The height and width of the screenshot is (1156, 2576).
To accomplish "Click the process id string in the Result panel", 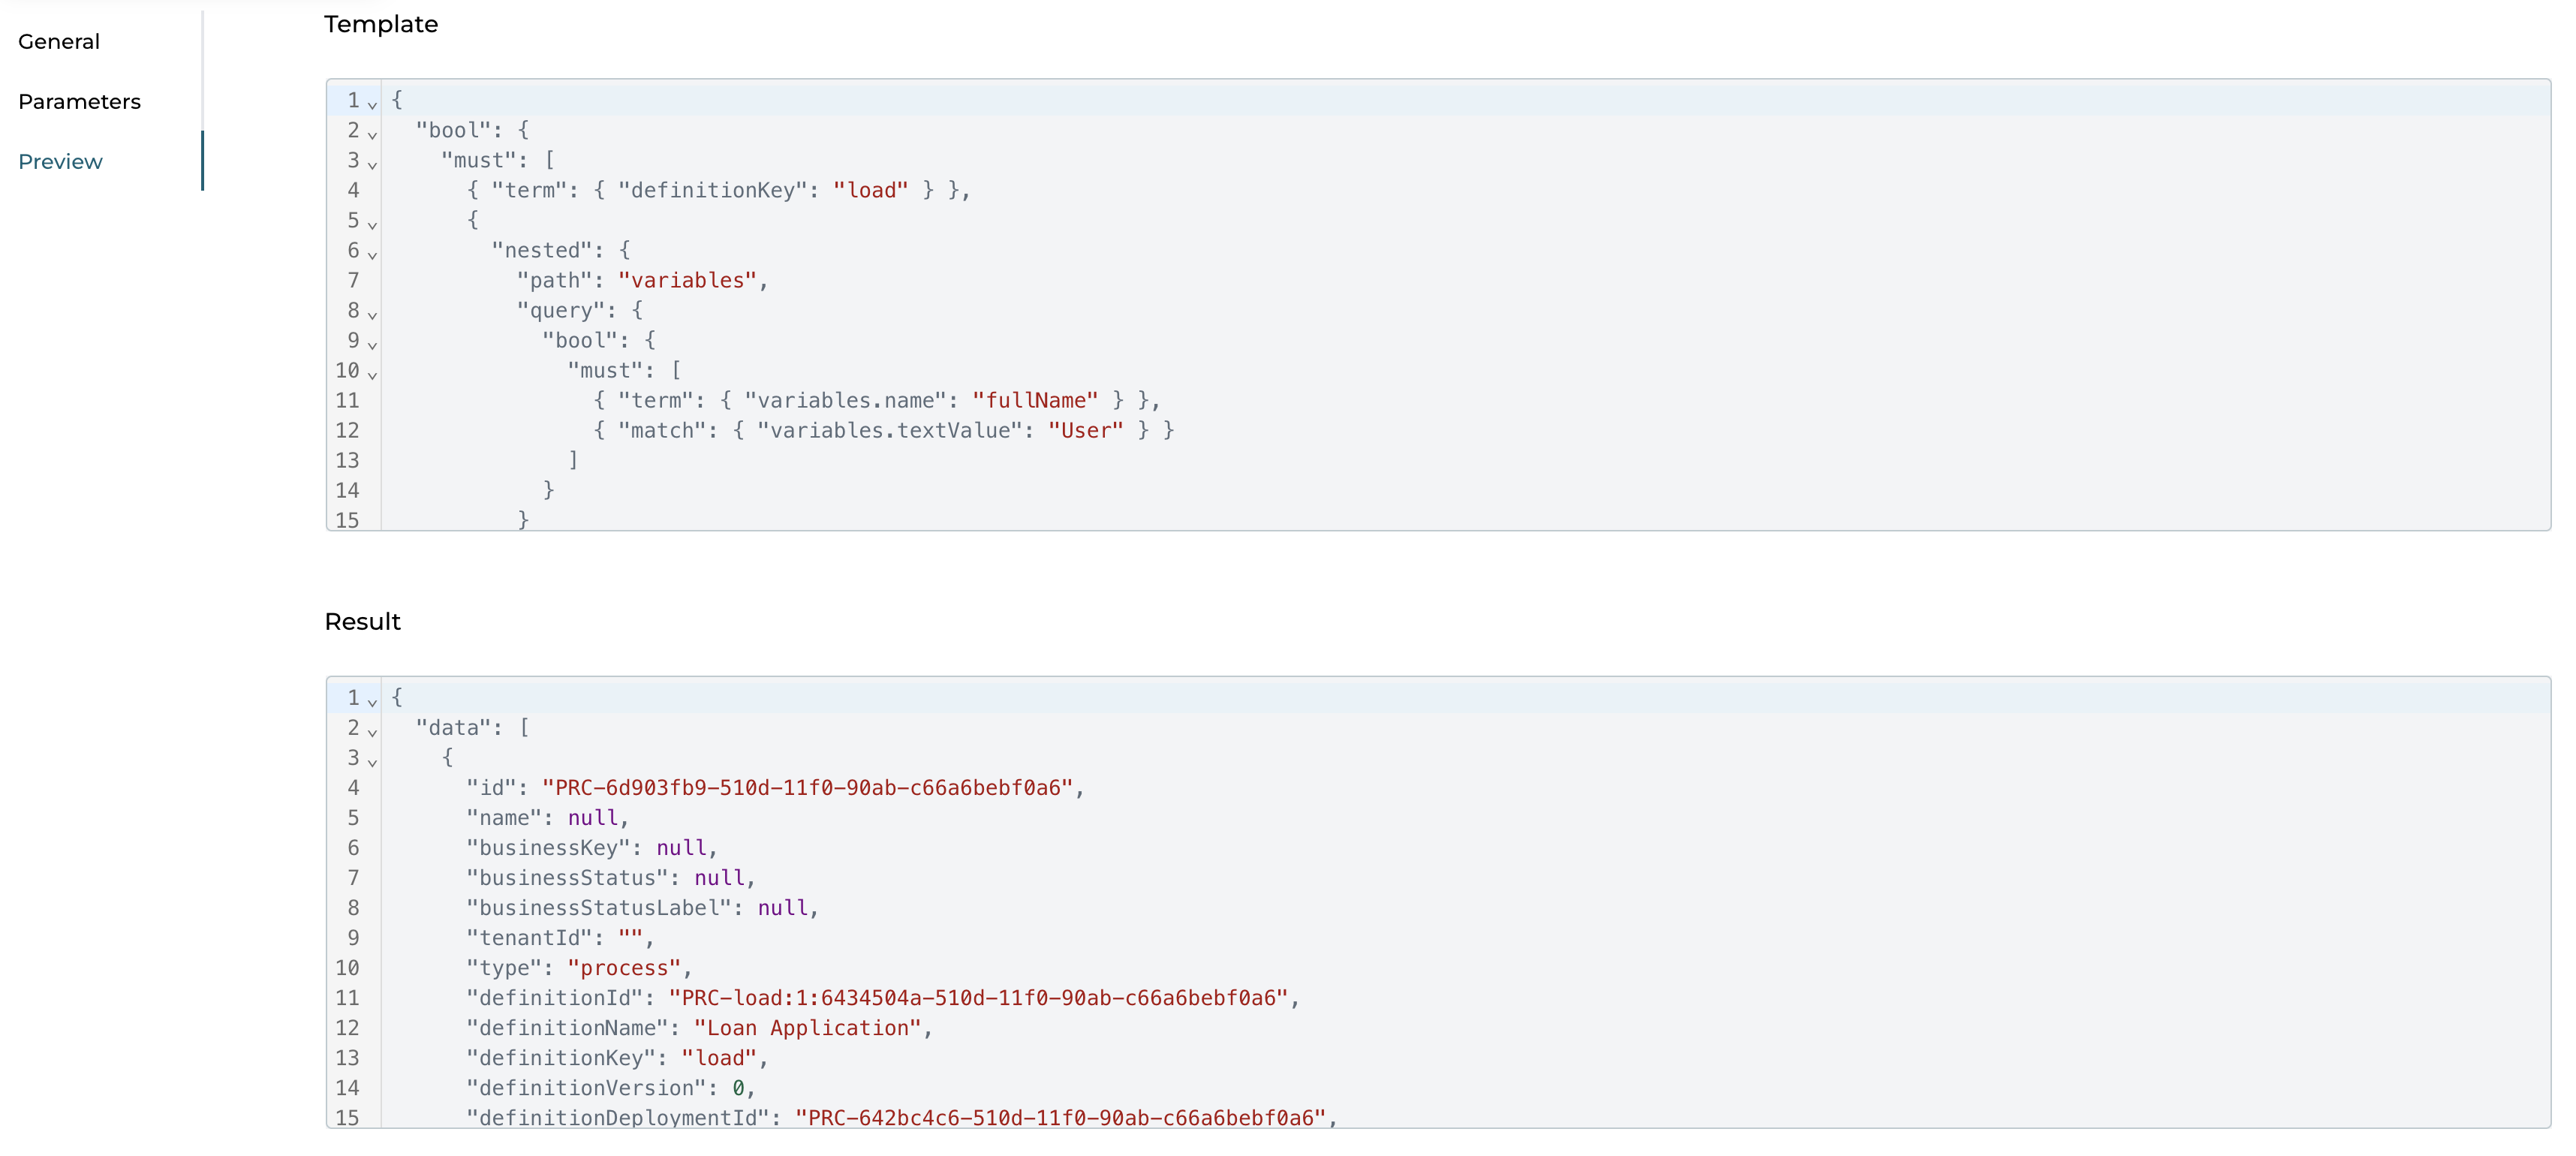I will pos(808,788).
